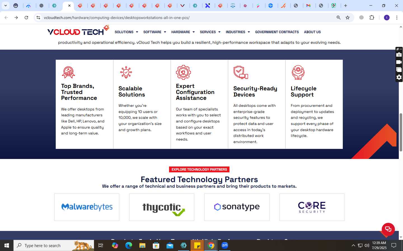This screenshot has width=403, height=251.
Task: Bookmark this page with the star icon
Action: pyautogui.click(x=348, y=18)
